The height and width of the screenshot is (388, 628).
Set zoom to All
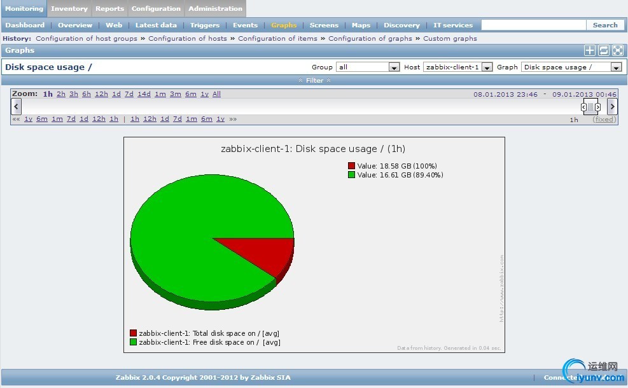[x=217, y=94]
